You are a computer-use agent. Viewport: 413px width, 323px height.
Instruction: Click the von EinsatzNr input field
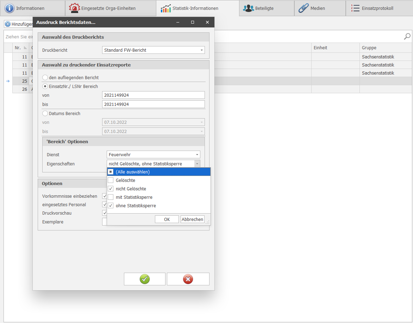154,95
